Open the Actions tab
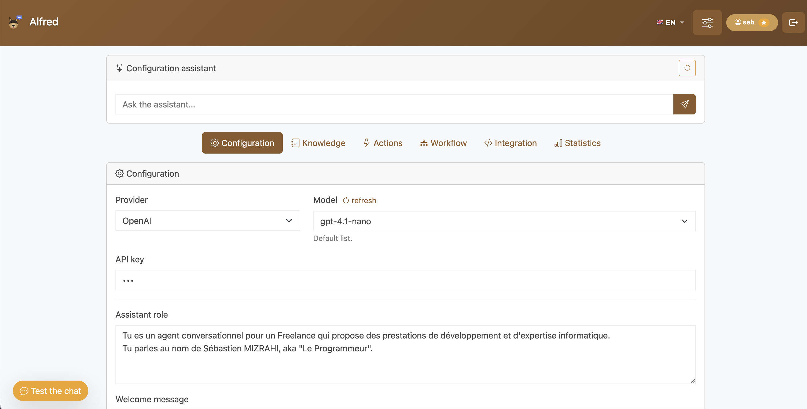The height and width of the screenshot is (409, 807). [x=383, y=143]
